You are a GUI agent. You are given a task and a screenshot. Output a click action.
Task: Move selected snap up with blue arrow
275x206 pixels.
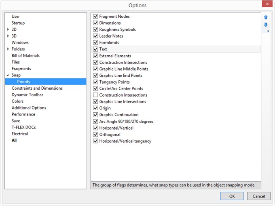point(266,17)
